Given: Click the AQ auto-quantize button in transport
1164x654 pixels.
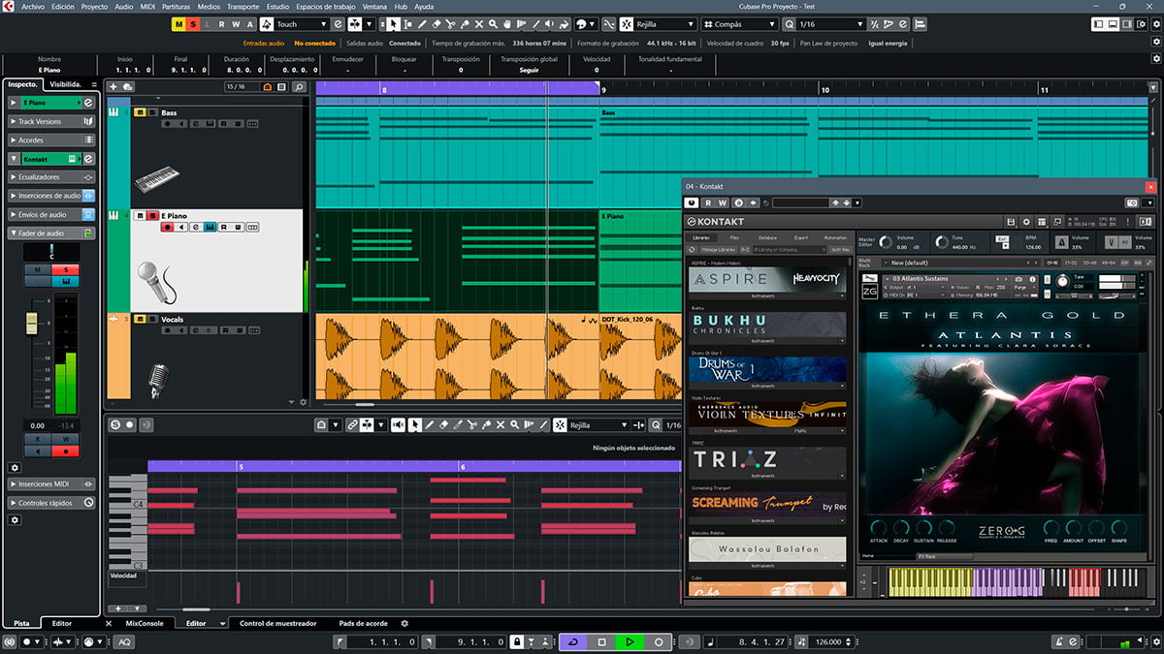Looking at the screenshot, I should click(125, 642).
